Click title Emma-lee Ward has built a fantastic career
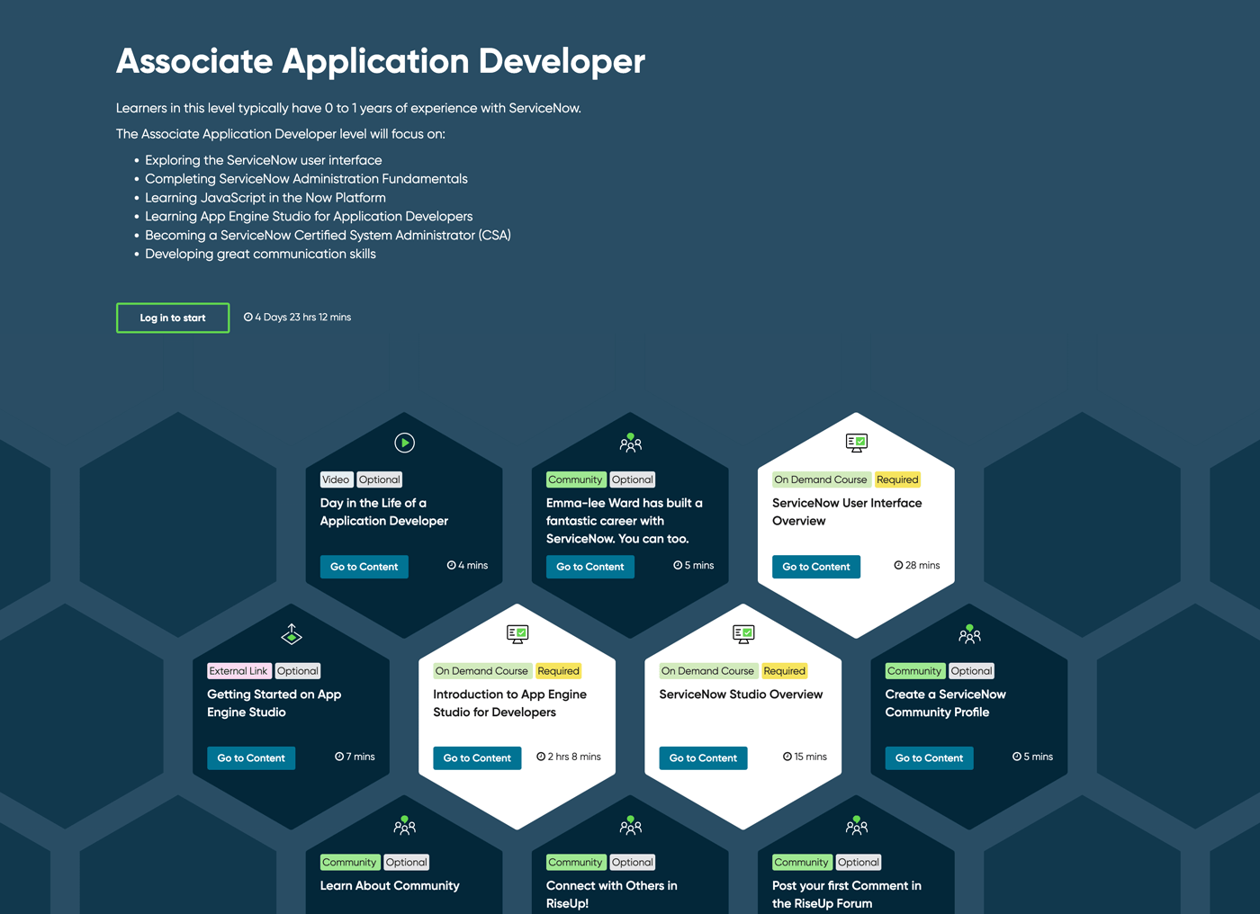This screenshot has height=914, width=1260. click(625, 521)
